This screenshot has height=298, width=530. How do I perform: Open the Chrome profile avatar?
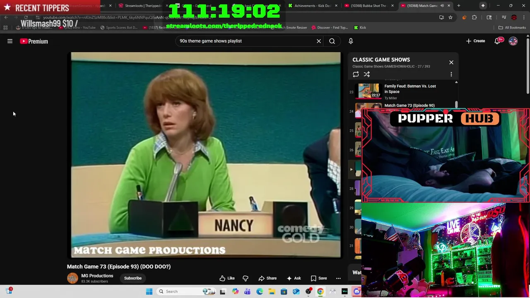[x=514, y=17]
